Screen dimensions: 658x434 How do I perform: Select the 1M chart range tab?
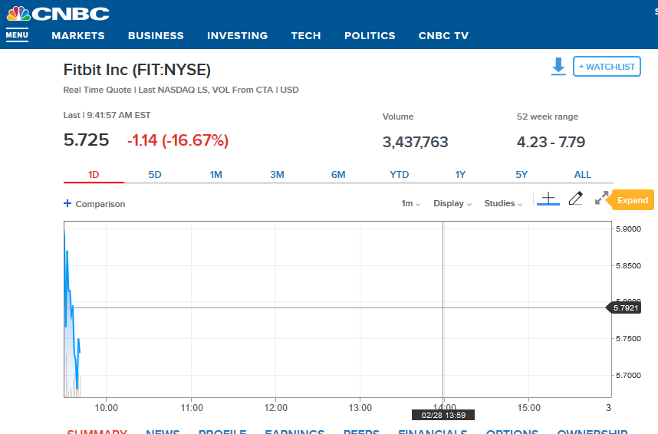(x=215, y=175)
